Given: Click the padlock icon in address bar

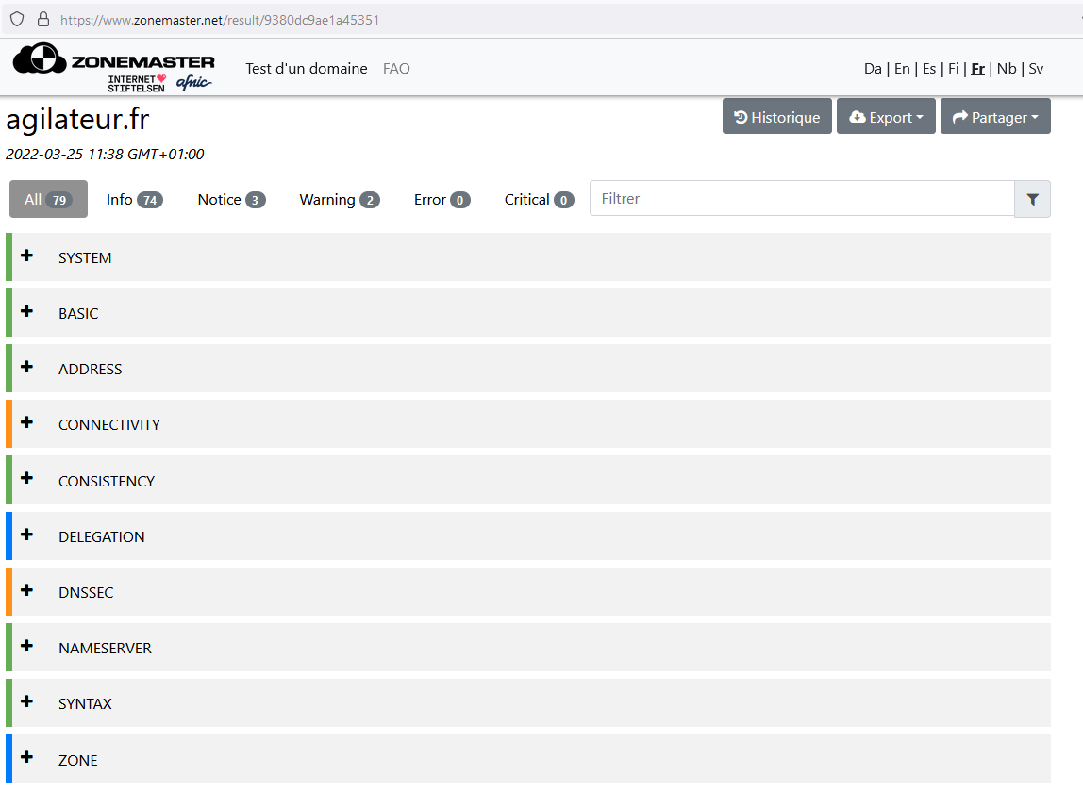Looking at the screenshot, I should point(42,19).
